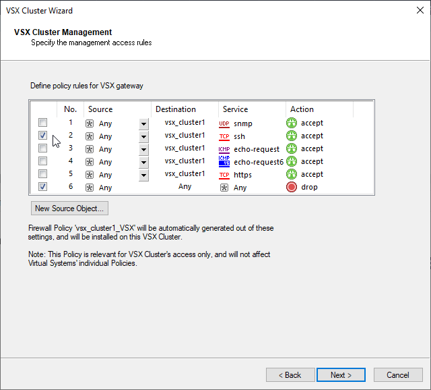The width and height of the screenshot is (431, 390).
Task: Click the Any asterisk icon in rule 2 source
Action: pyautogui.click(x=90, y=136)
